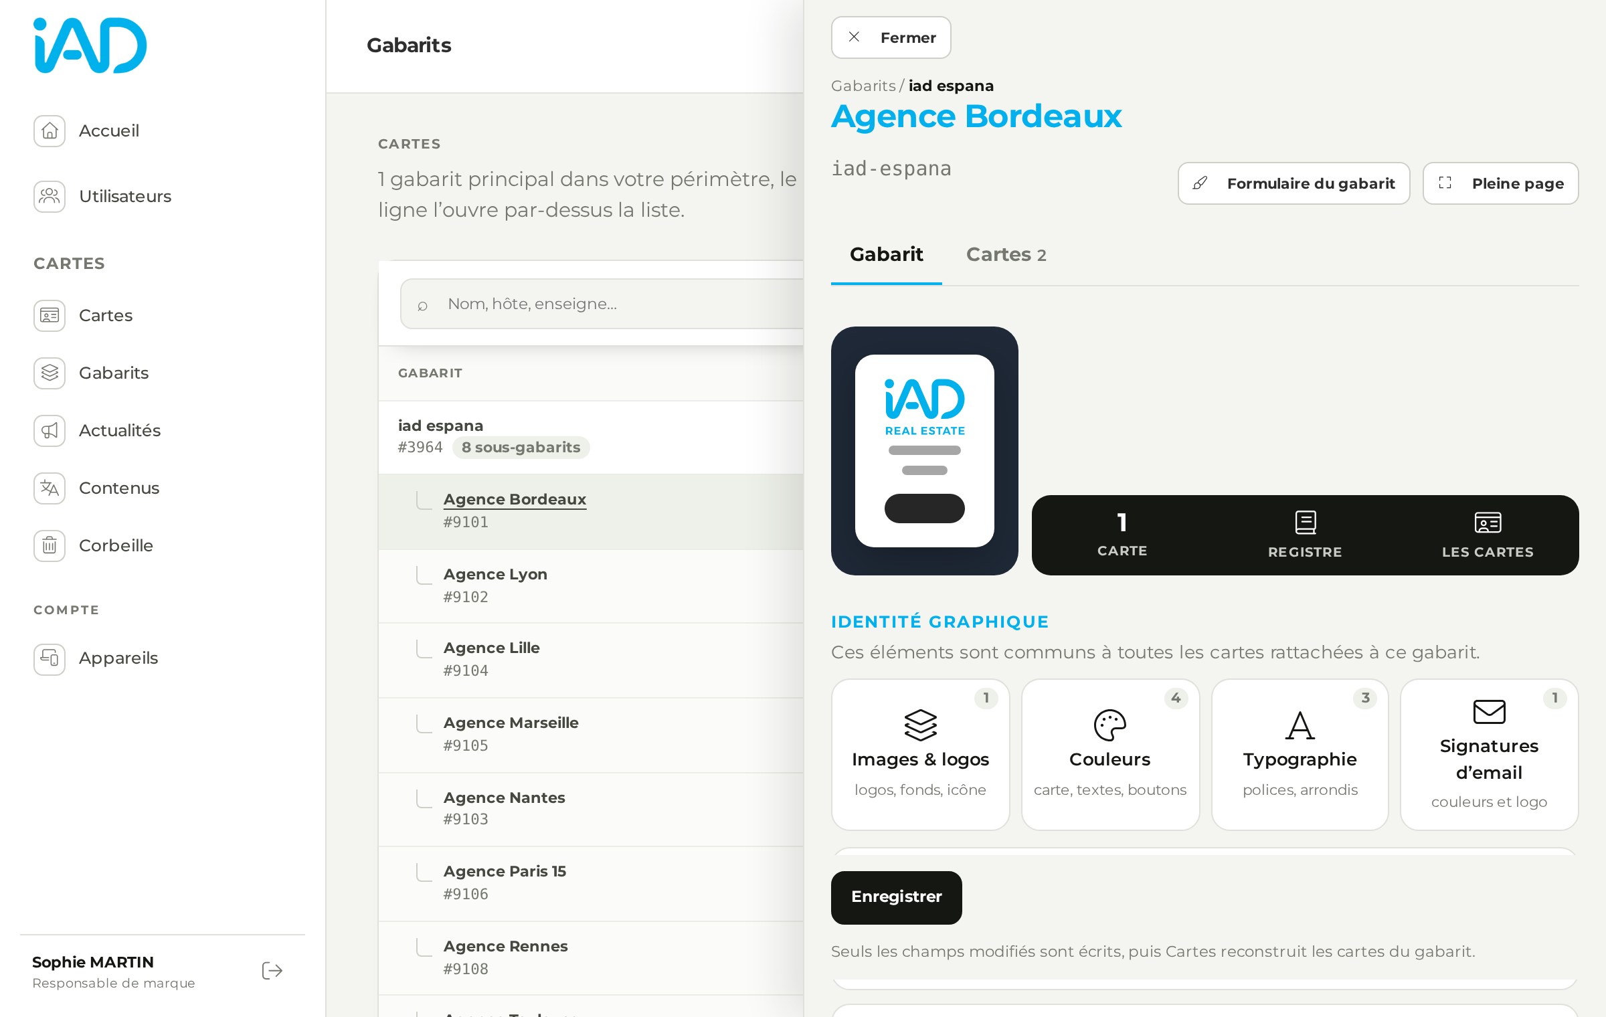Screen dimensions: 1606x1017
Task: Click the template search input field
Action: 602,304
